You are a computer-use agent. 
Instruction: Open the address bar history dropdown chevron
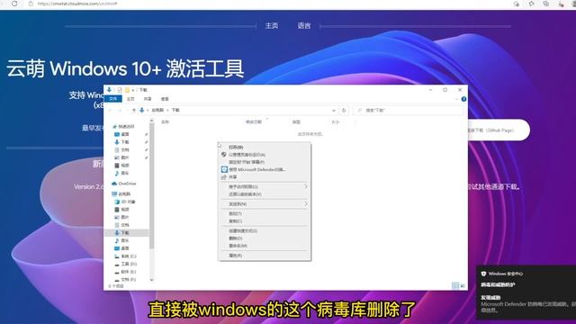coord(334,110)
